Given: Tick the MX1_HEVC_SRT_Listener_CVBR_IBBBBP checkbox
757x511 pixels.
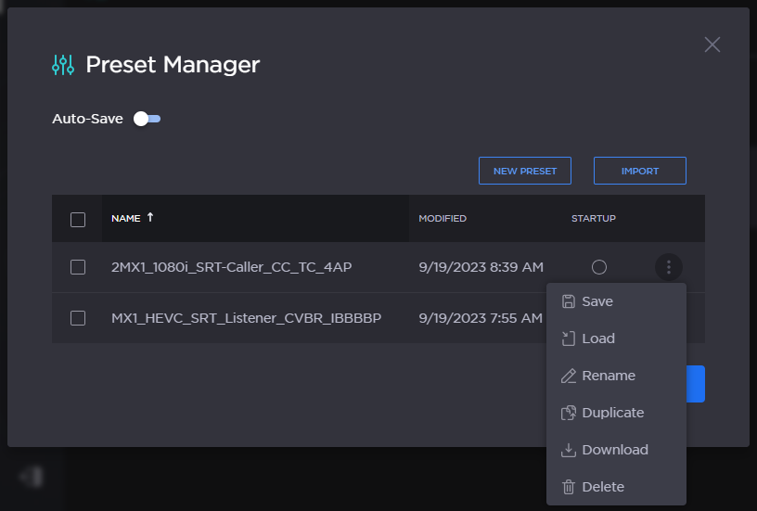Looking at the screenshot, I should point(78,318).
